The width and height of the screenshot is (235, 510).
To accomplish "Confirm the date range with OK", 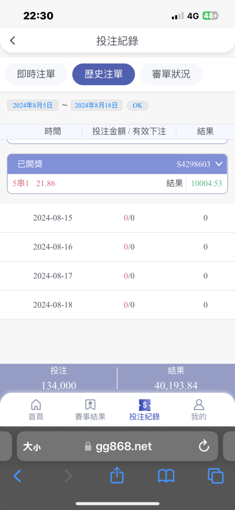I will pos(138,106).
